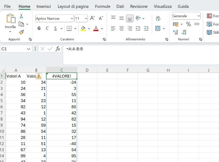Viewport: 219px width, 162px height.
Task: Decrease indent icon
Action: [138, 28]
